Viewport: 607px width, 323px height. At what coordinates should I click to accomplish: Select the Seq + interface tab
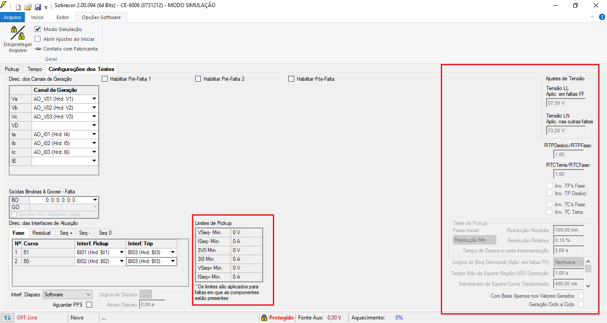click(x=66, y=233)
